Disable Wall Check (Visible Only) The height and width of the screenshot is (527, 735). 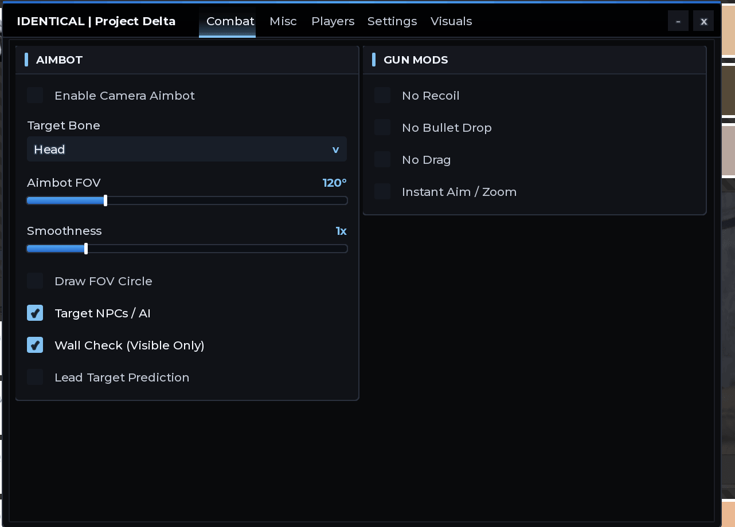(35, 345)
